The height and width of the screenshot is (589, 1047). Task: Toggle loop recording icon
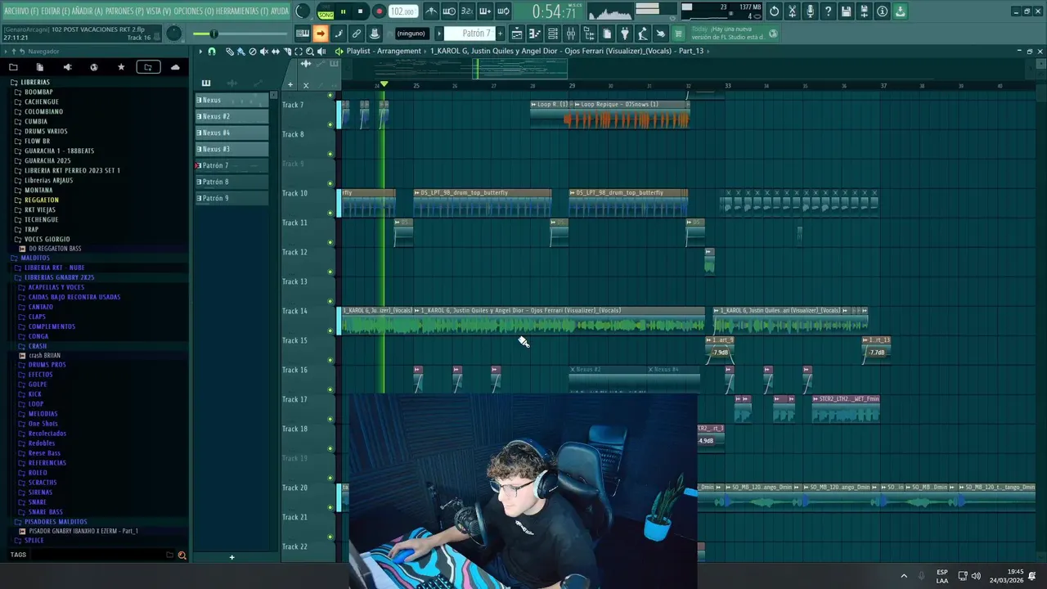503,11
